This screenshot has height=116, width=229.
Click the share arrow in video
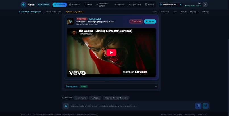coord(76,72)
